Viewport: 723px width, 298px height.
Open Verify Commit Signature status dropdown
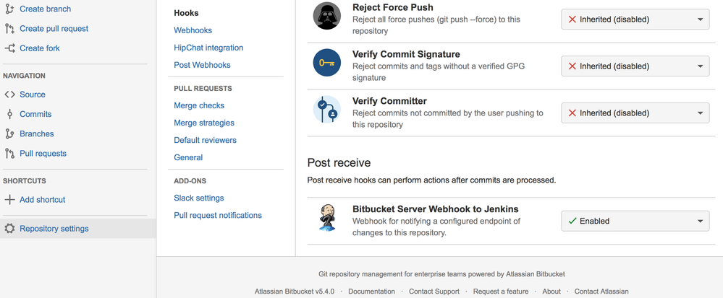coord(635,66)
